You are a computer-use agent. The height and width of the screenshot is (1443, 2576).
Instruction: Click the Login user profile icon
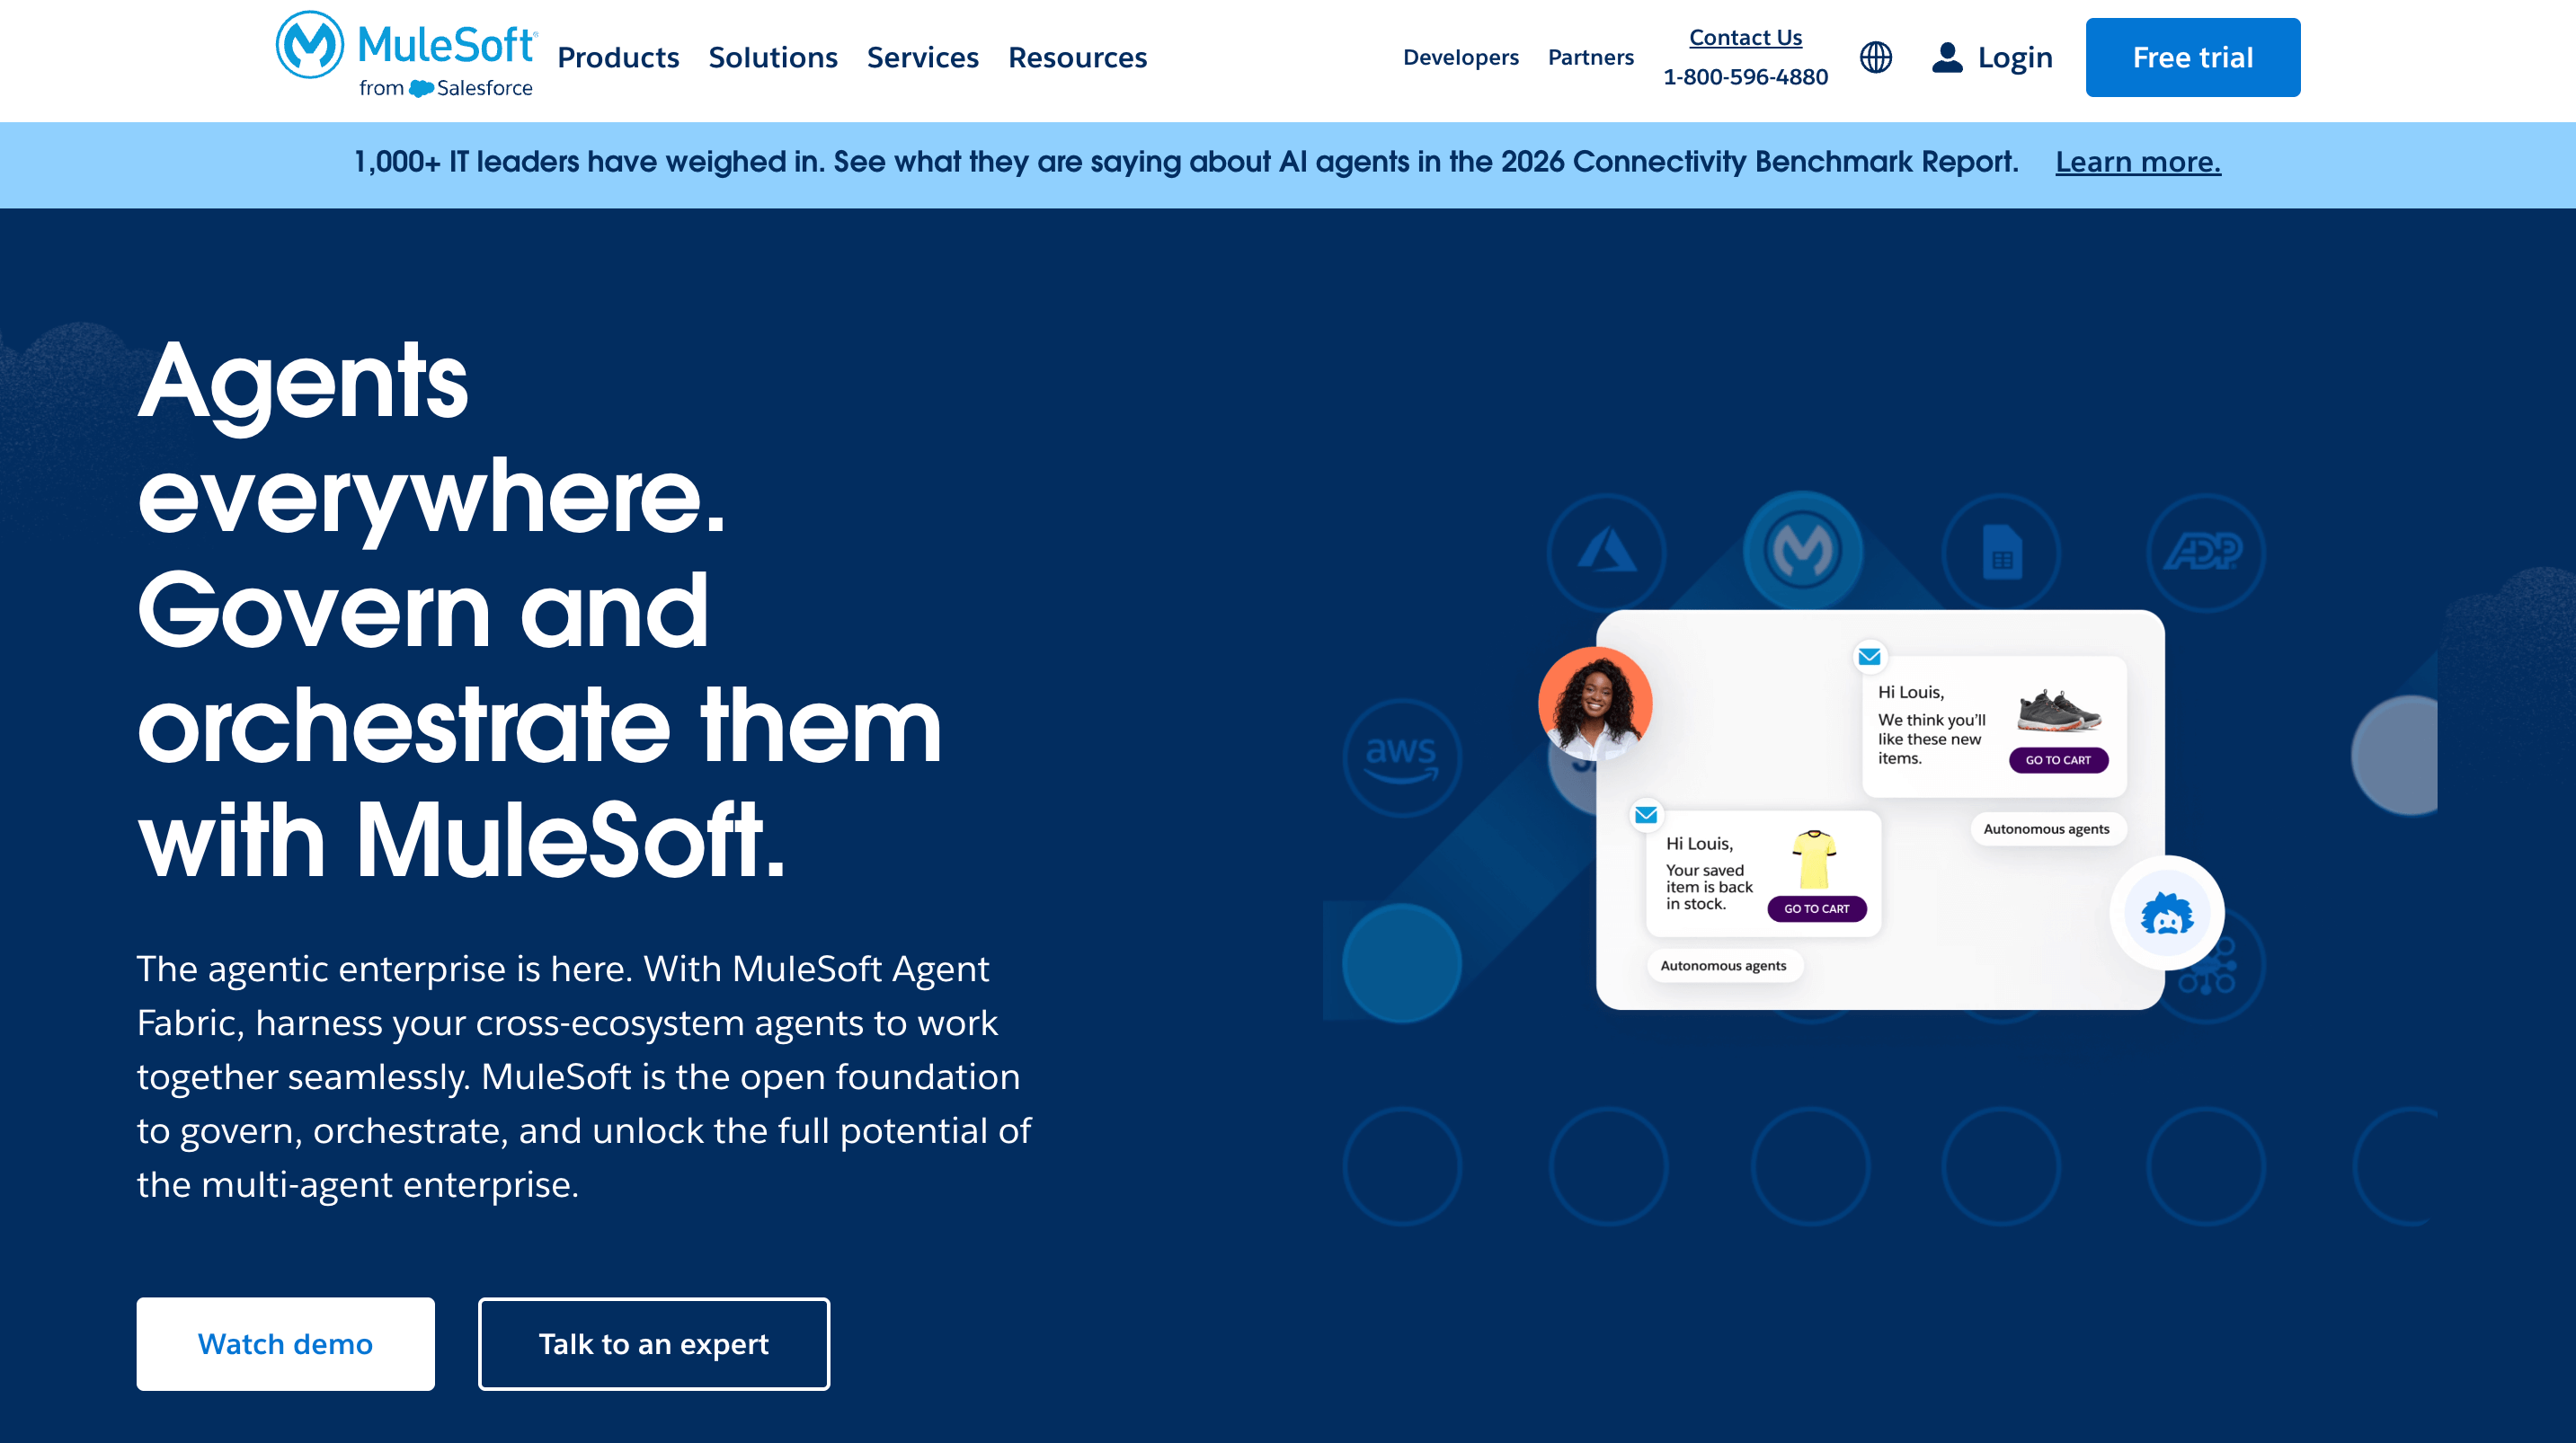point(1946,57)
